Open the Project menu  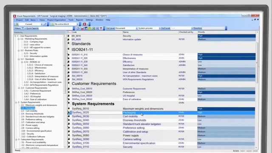pos(19,20)
